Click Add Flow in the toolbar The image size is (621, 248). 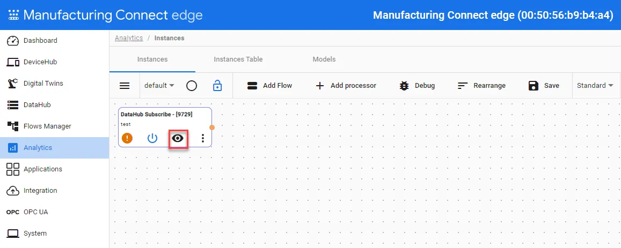click(269, 86)
